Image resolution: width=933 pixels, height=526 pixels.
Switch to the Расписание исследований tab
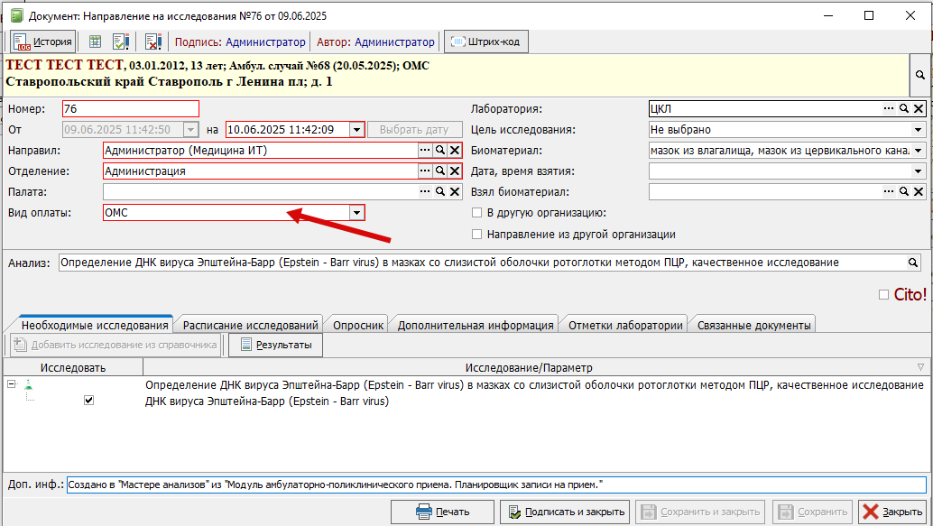pyautogui.click(x=251, y=326)
